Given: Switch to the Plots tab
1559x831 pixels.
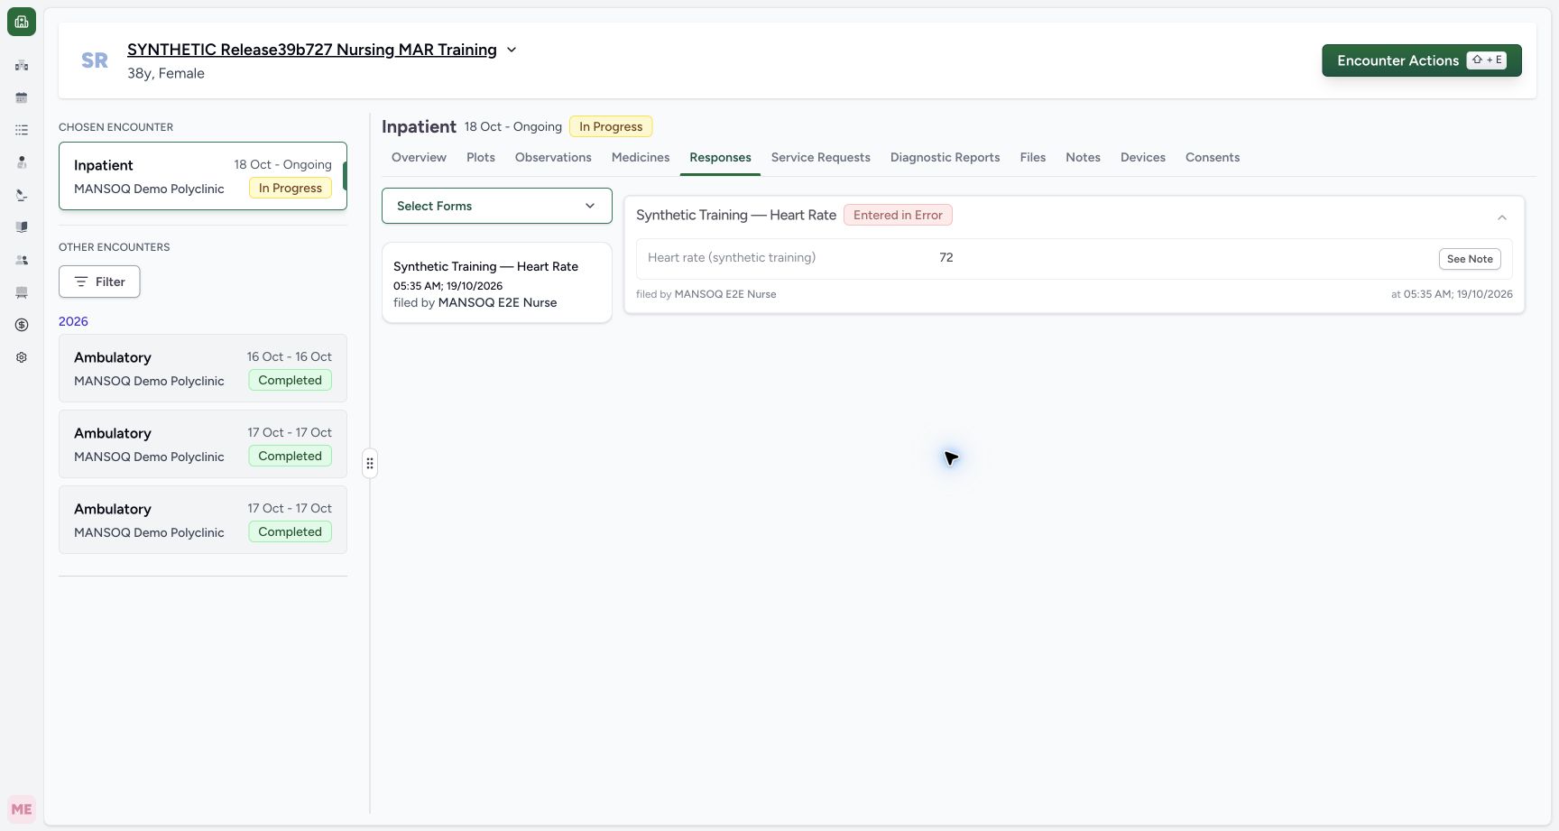Looking at the screenshot, I should [481, 157].
